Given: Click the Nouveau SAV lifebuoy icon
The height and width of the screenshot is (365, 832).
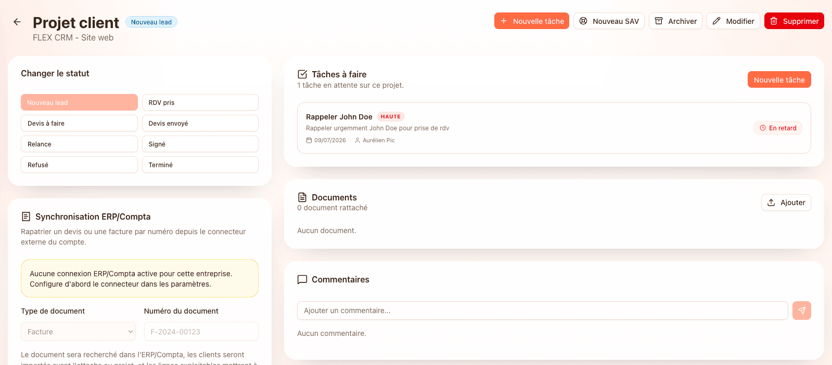Looking at the screenshot, I should click(x=583, y=21).
